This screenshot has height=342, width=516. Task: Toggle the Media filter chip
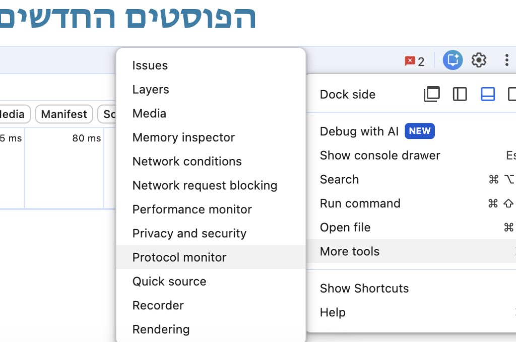pyautogui.click(x=13, y=114)
